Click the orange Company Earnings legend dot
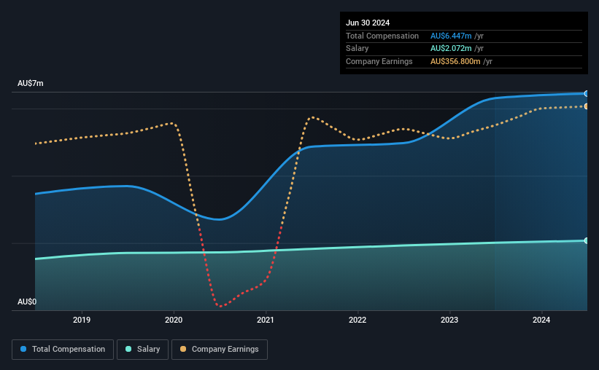 pyautogui.click(x=183, y=349)
